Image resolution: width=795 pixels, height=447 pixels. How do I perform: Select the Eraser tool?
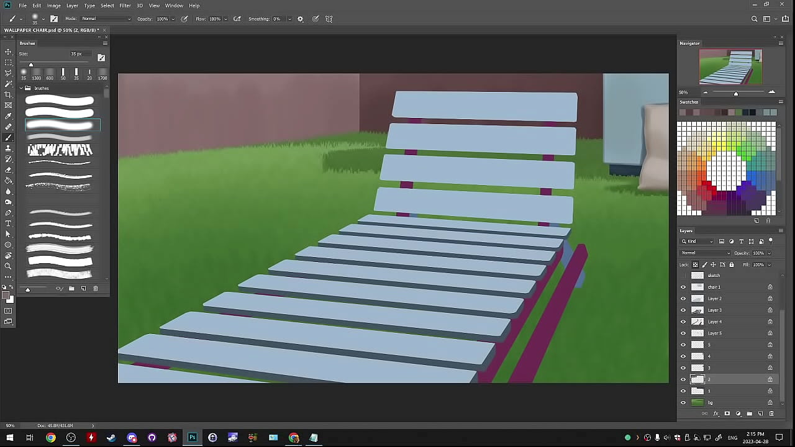[x=8, y=169]
